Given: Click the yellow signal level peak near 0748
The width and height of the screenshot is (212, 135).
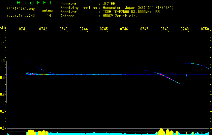Looking at the screenshot, I should pos(161,131).
